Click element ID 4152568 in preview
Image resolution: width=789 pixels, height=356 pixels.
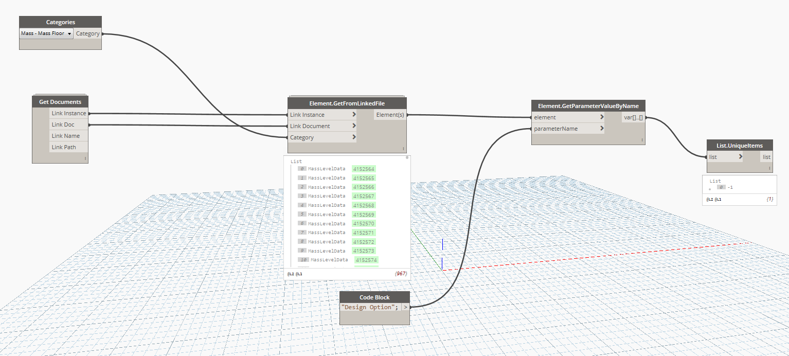364,205
